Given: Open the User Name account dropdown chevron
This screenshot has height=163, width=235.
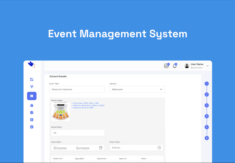Looking at the screenshot, I should (x=207, y=66).
